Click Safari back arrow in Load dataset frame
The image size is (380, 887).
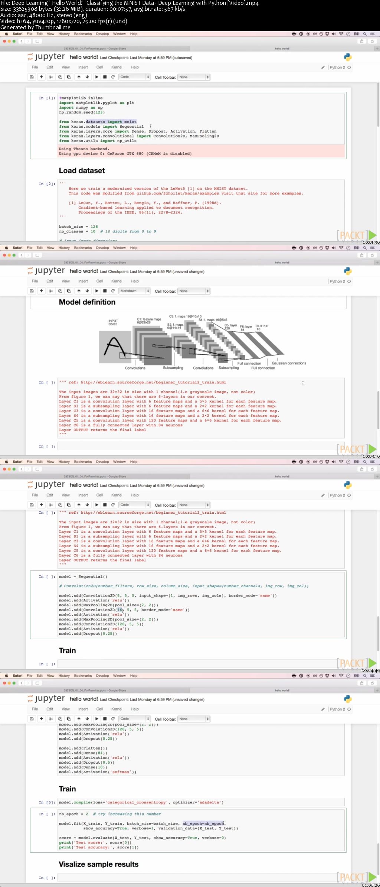pyautogui.click(x=22, y=41)
